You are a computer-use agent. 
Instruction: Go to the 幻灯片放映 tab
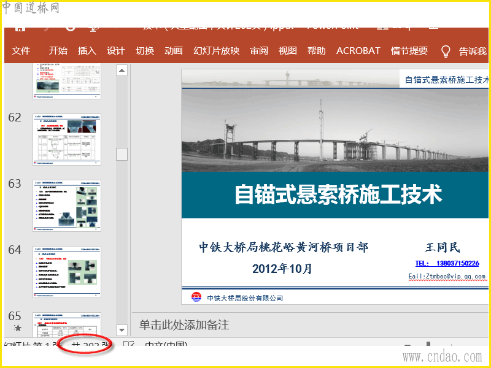[216, 51]
